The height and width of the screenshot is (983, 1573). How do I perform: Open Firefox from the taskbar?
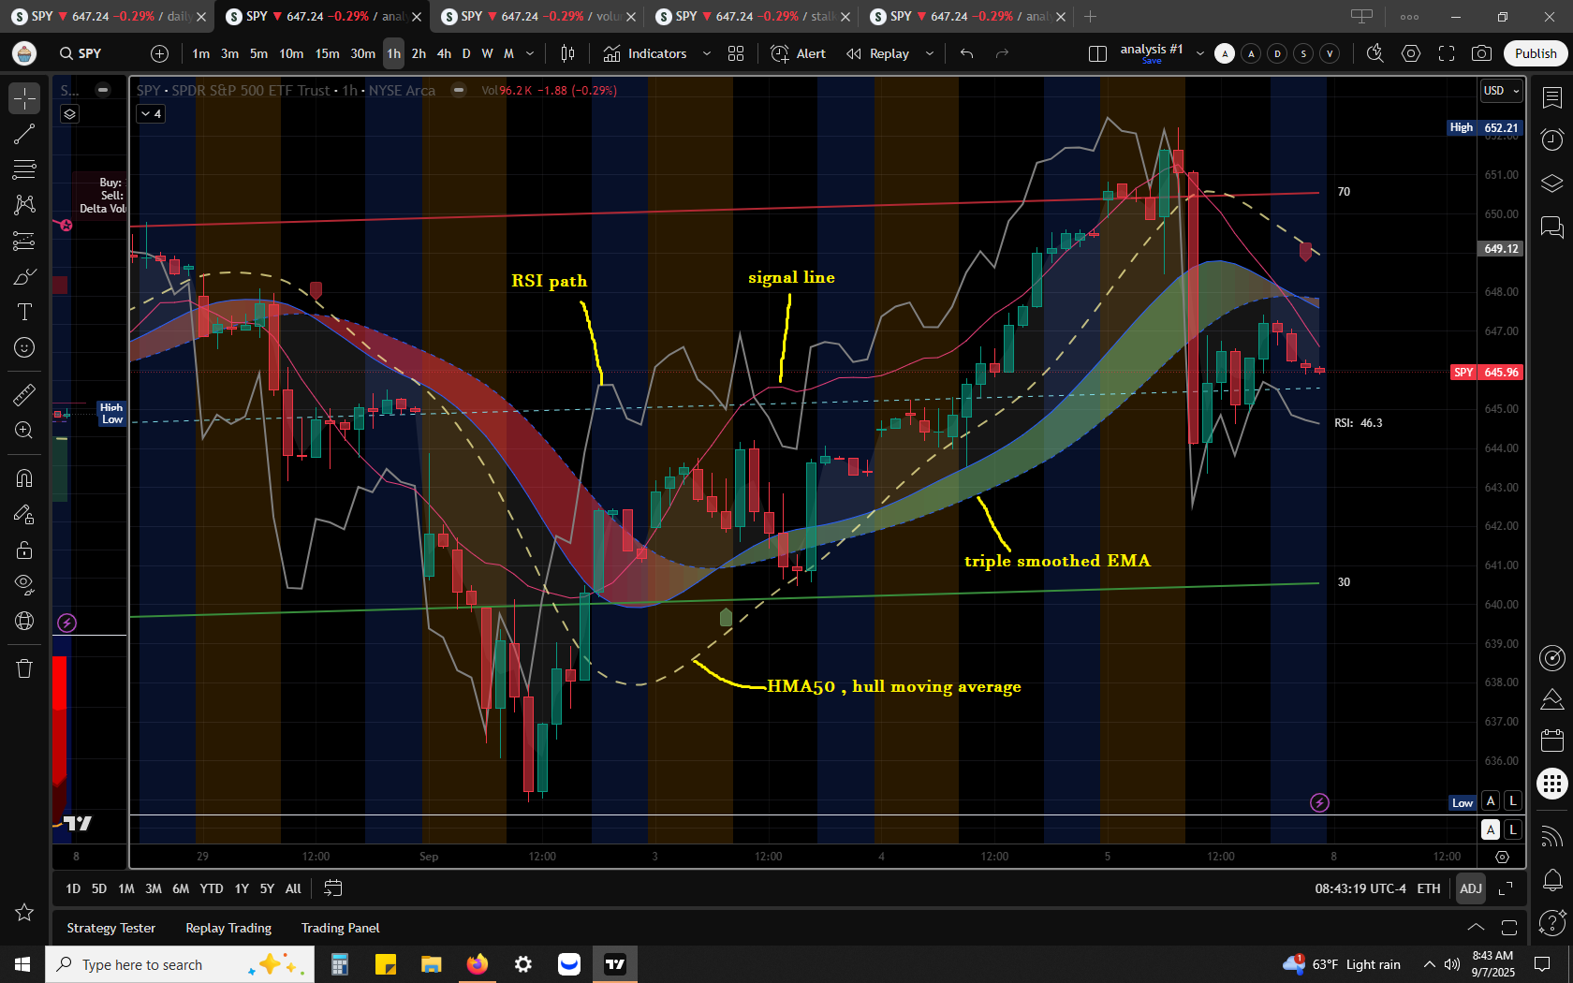(x=478, y=964)
